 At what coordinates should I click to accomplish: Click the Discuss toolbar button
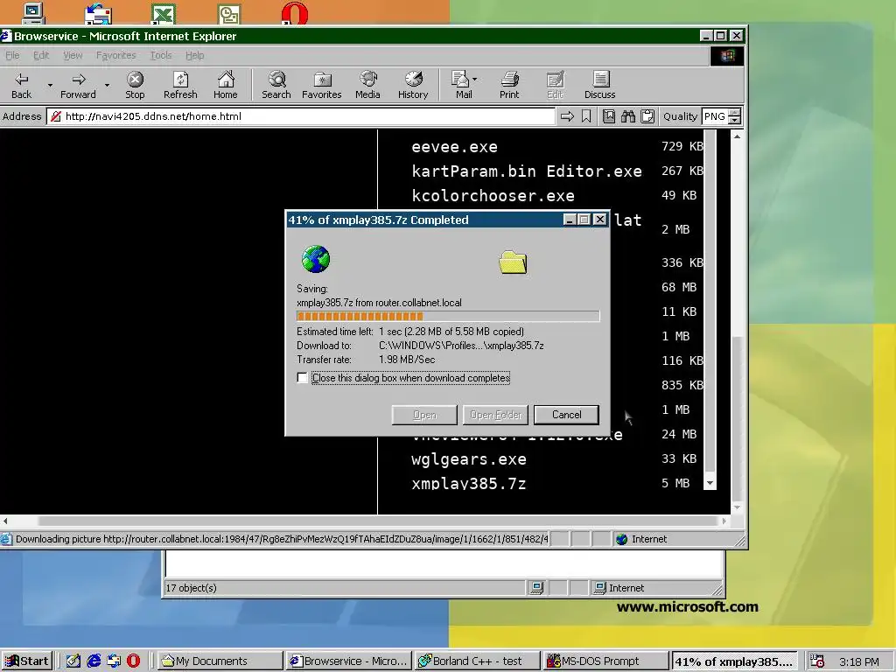coord(600,86)
